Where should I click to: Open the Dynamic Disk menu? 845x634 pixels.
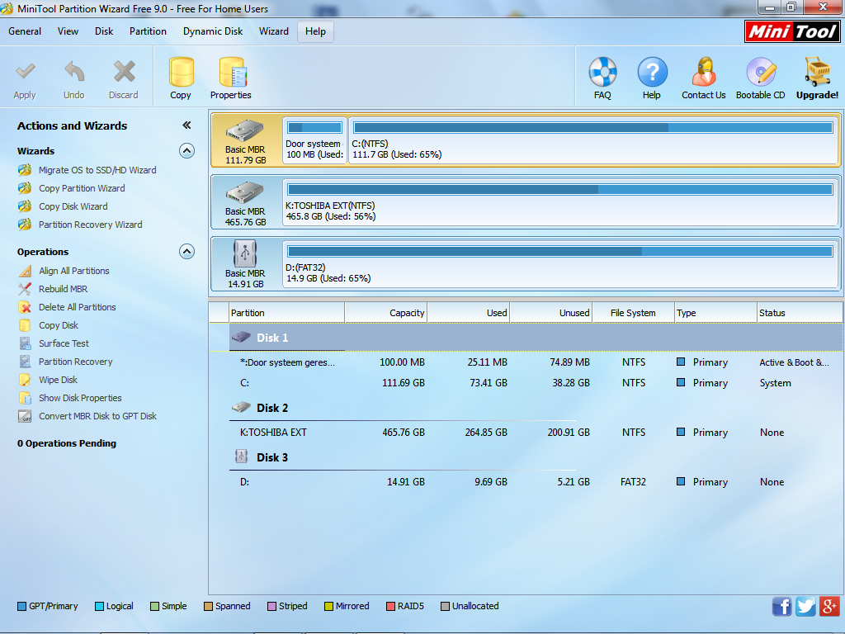213,31
